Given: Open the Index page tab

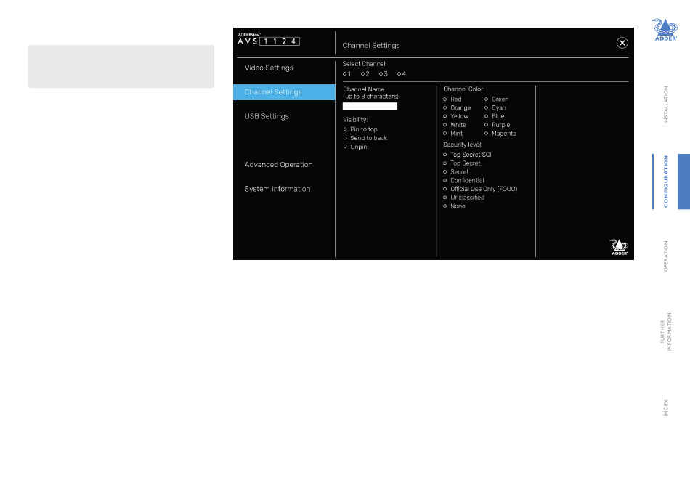Looking at the screenshot, I should click(x=666, y=408).
